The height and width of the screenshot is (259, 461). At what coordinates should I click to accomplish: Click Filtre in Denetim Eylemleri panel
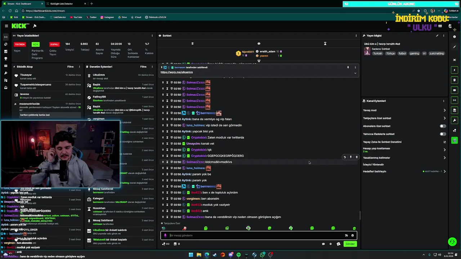coord(143,67)
